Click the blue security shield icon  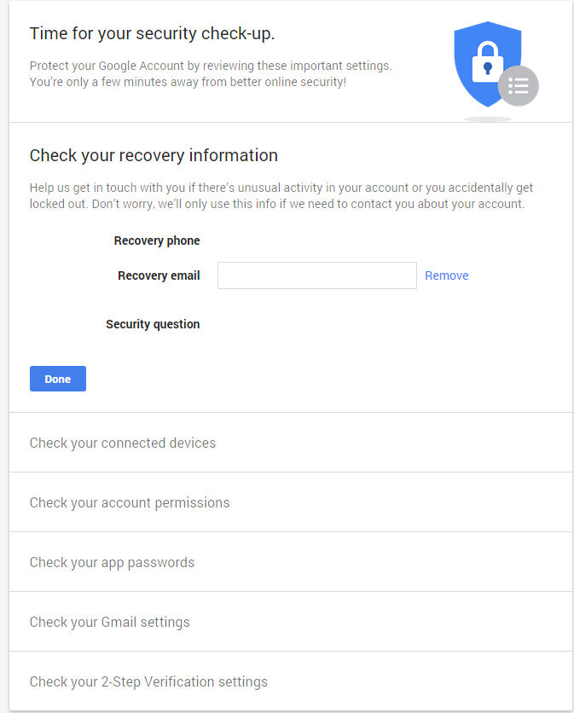[487, 64]
